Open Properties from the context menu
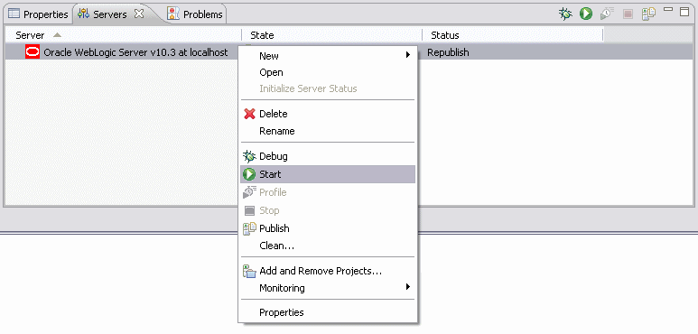This screenshot has height=334, width=698. tap(328, 312)
